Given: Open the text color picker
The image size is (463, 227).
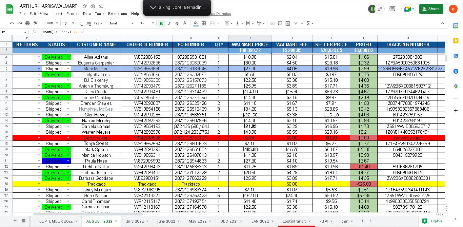Looking at the screenshot, I should coord(185,23).
